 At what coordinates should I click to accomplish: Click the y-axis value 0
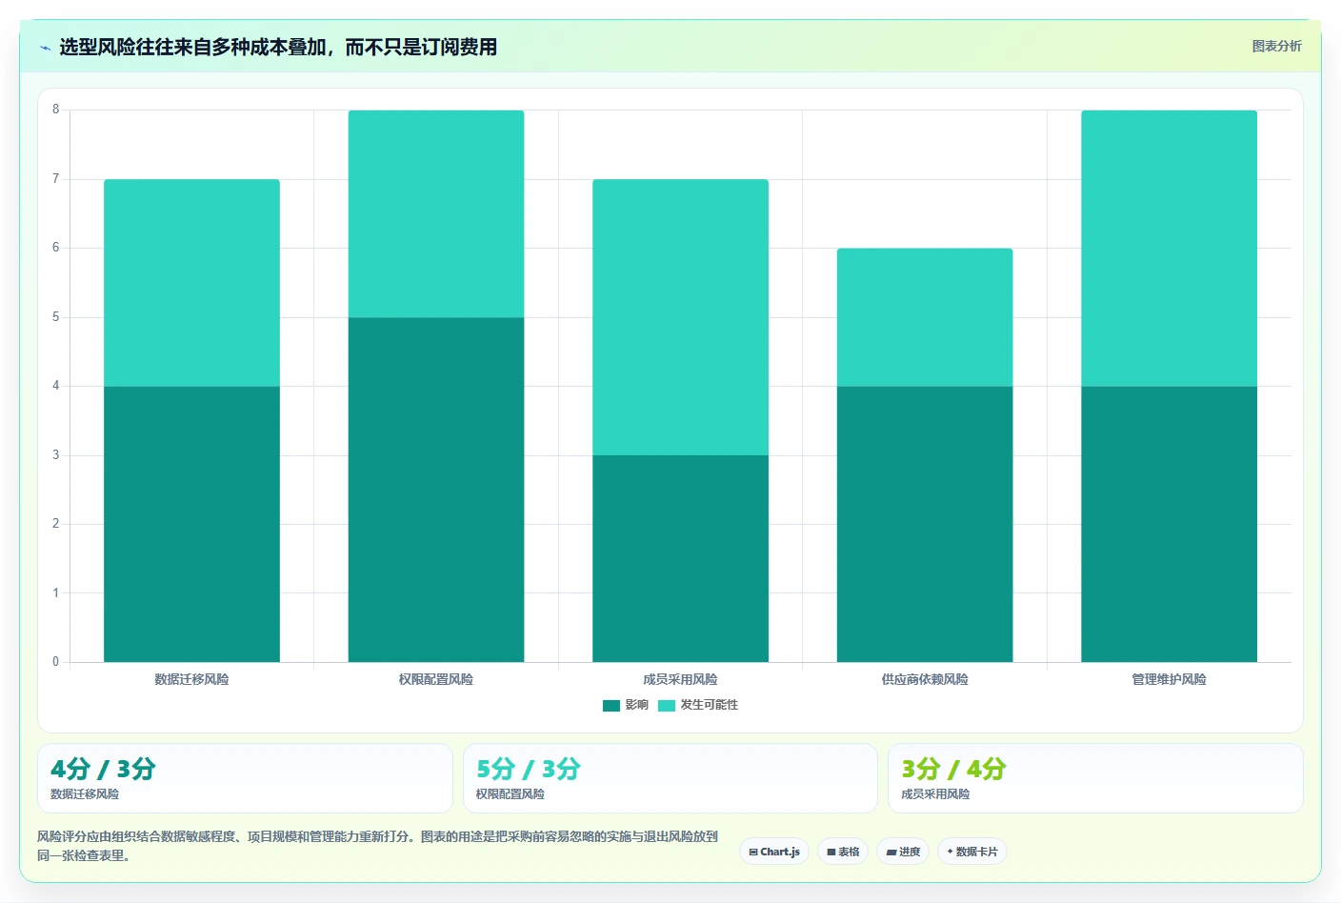pyautogui.click(x=55, y=662)
